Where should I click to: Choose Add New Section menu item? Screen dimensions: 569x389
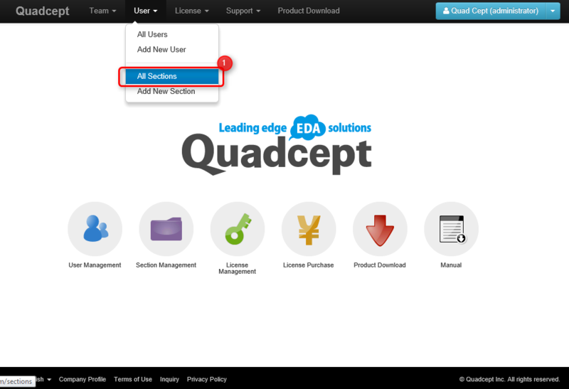pos(172,92)
